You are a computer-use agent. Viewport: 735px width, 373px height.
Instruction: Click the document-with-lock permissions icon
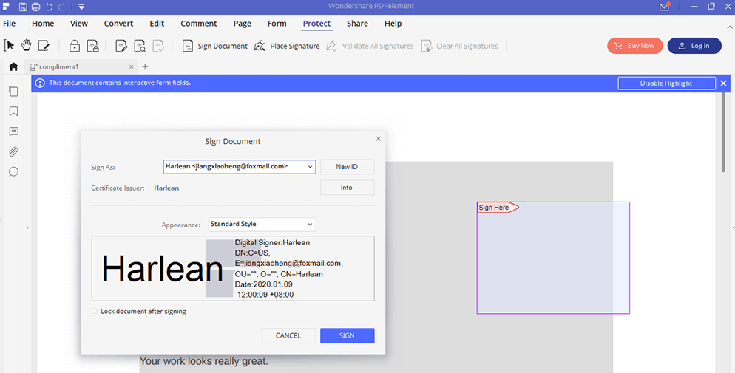pos(93,45)
